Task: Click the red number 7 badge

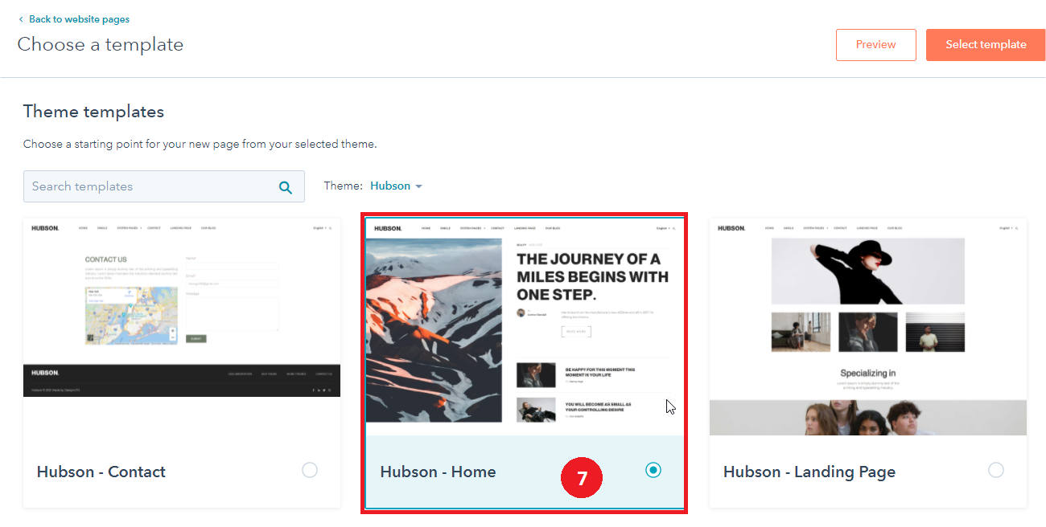Action: [582, 479]
